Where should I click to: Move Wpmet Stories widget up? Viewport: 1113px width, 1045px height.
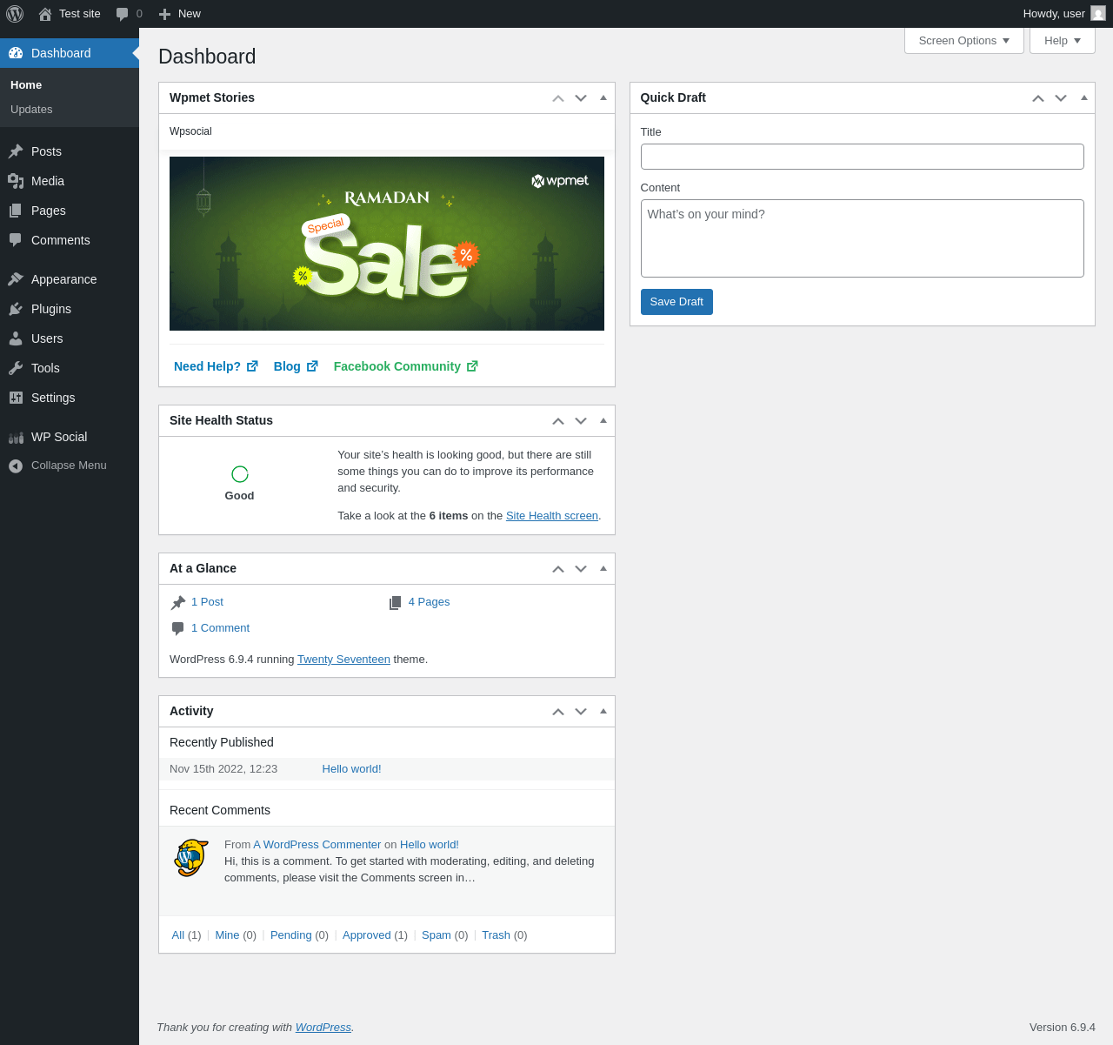pos(558,98)
